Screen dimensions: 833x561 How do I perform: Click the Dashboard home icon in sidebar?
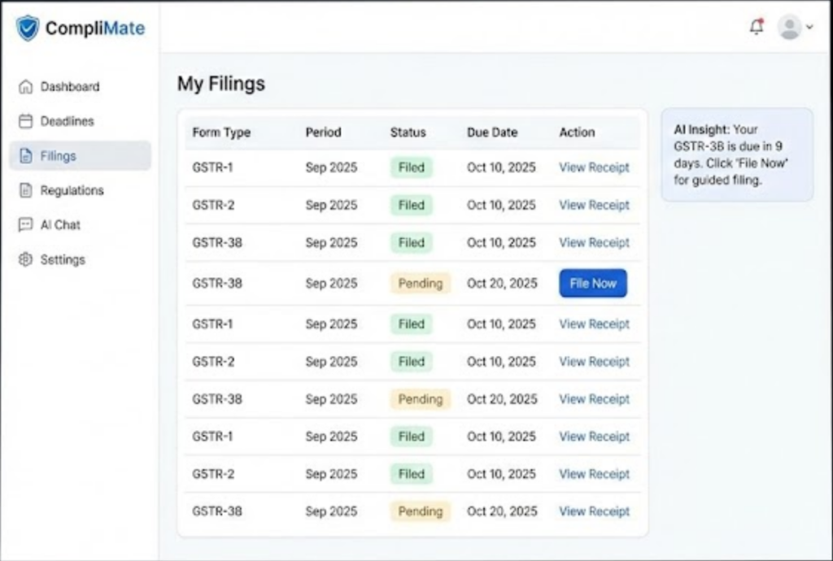coord(26,87)
